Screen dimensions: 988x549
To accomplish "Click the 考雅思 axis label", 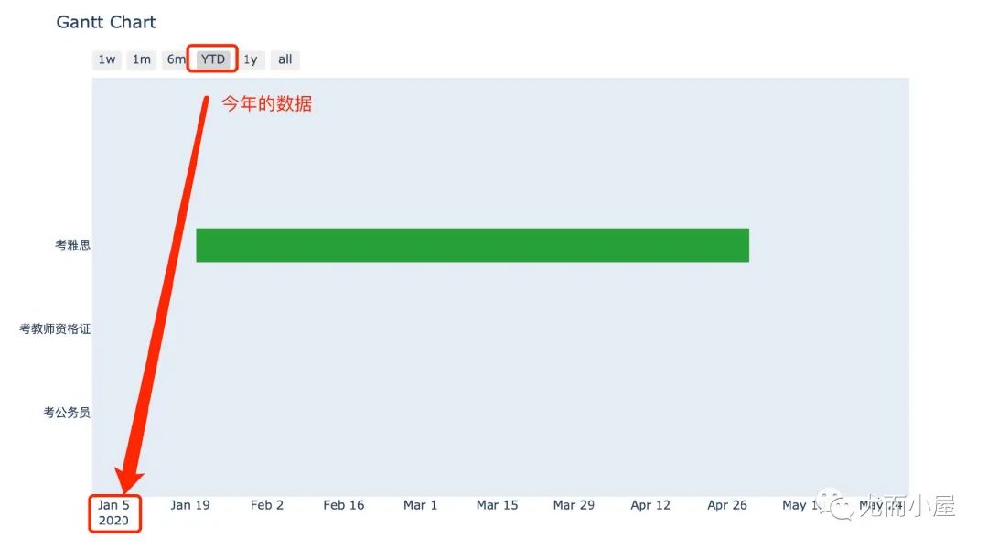I will tap(72, 244).
